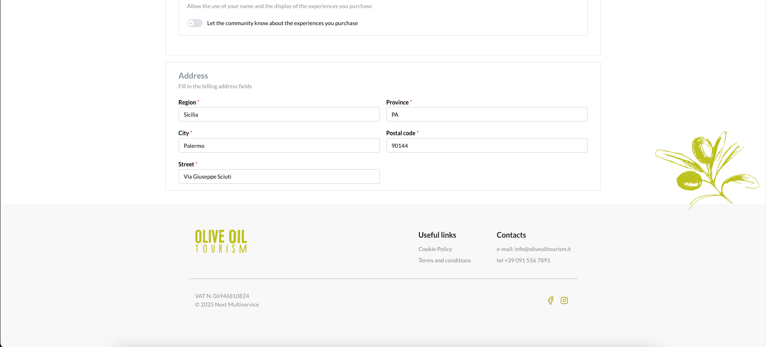Click the Useful links footer heading
The image size is (766, 347).
click(437, 235)
